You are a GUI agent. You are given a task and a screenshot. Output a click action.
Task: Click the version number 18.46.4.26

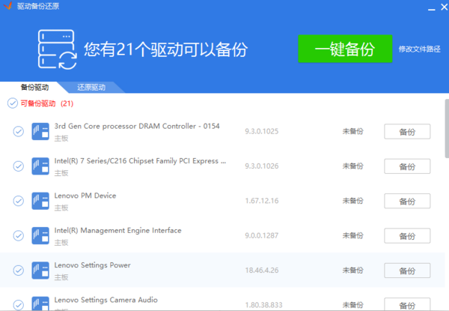pyautogui.click(x=262, y=270)
